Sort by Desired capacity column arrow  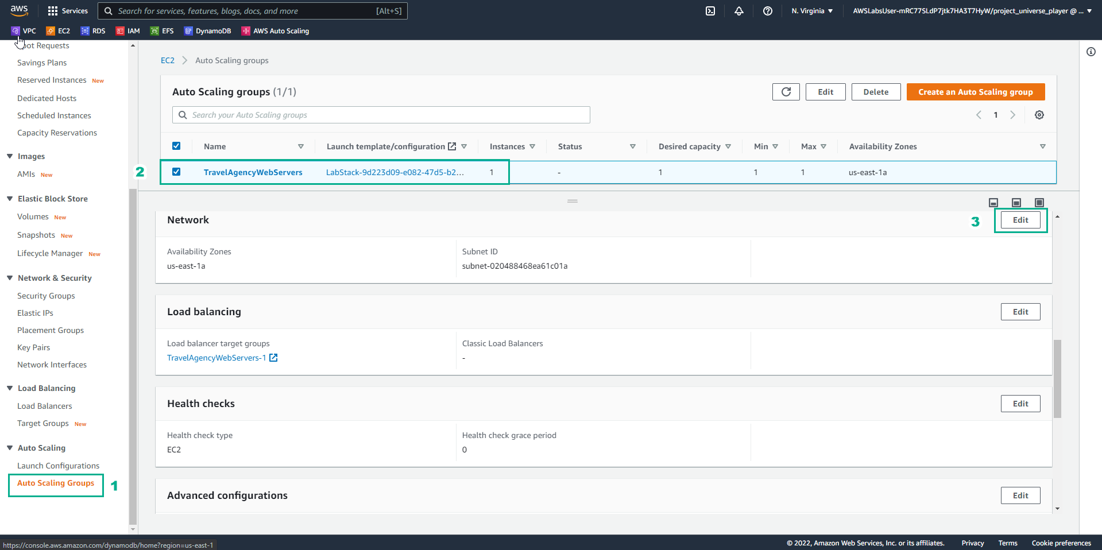pyautogui.click(x=728, y=146)
